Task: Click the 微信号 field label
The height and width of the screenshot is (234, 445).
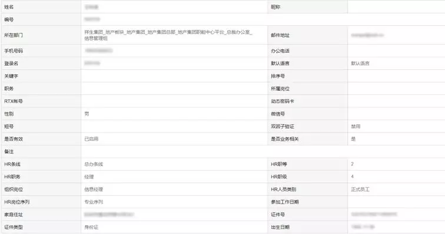Action: [x=278, y=114]
